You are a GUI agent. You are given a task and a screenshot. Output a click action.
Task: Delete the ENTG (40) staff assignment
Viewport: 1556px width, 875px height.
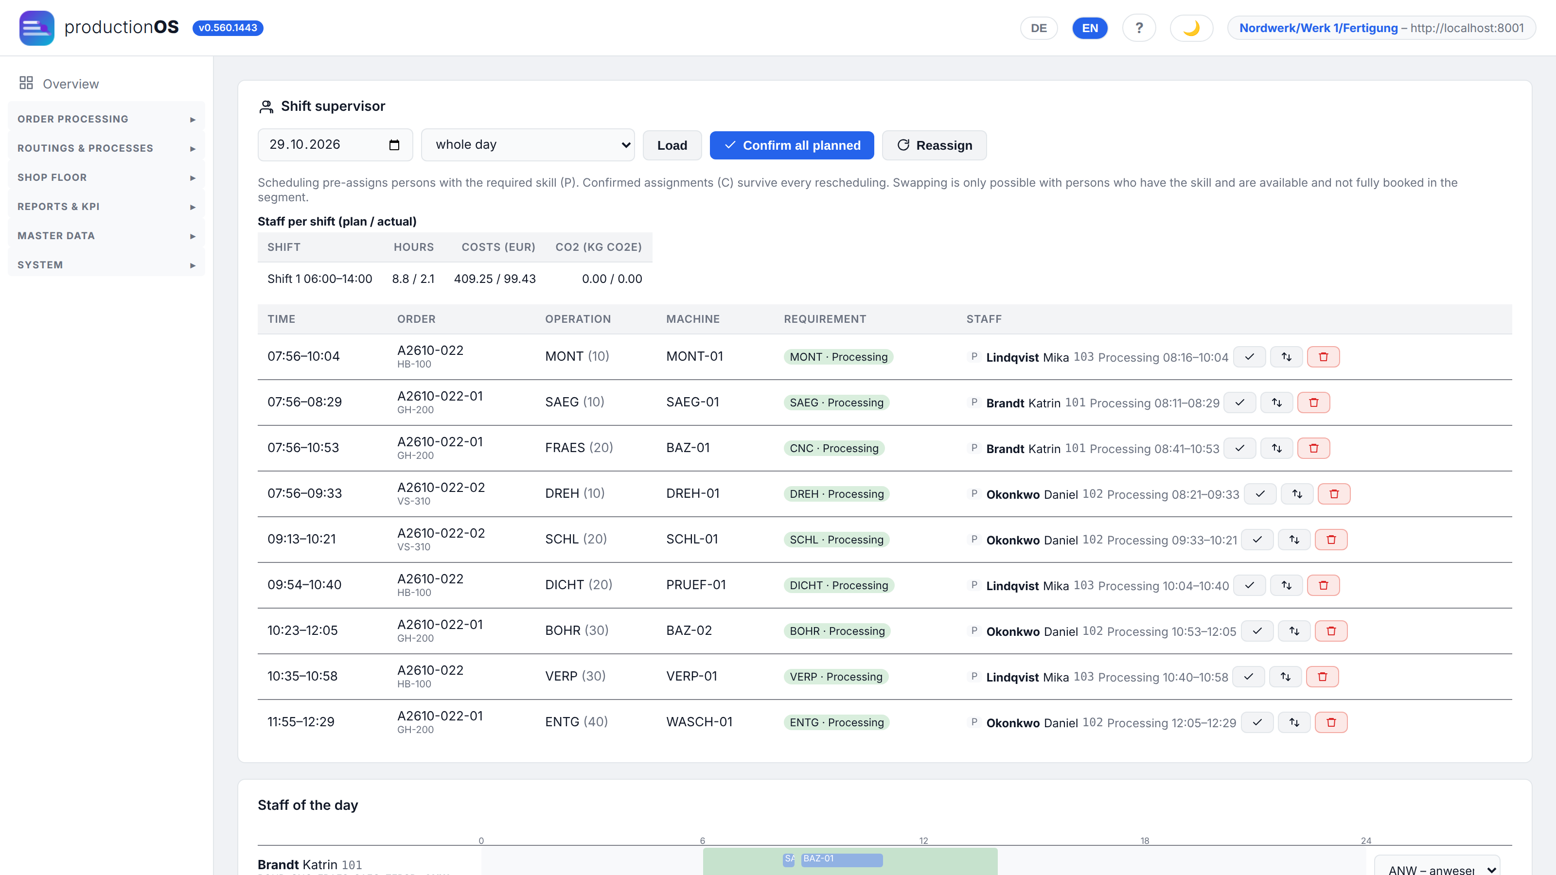1331,722
